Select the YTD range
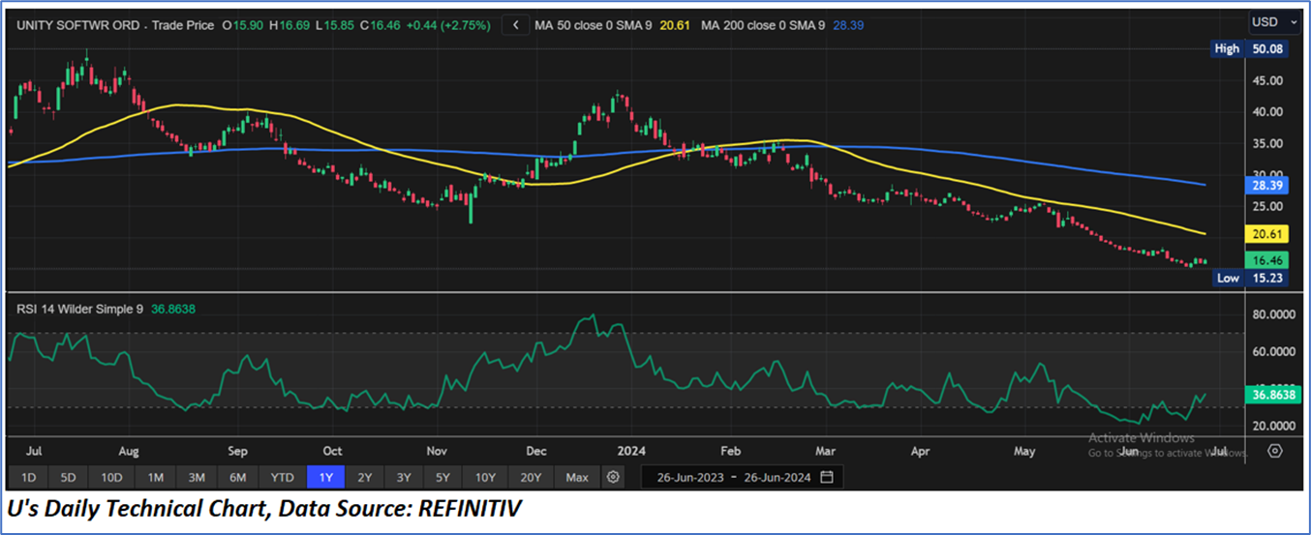Viewport: 1311px width, 535px height. pos(282,477)
